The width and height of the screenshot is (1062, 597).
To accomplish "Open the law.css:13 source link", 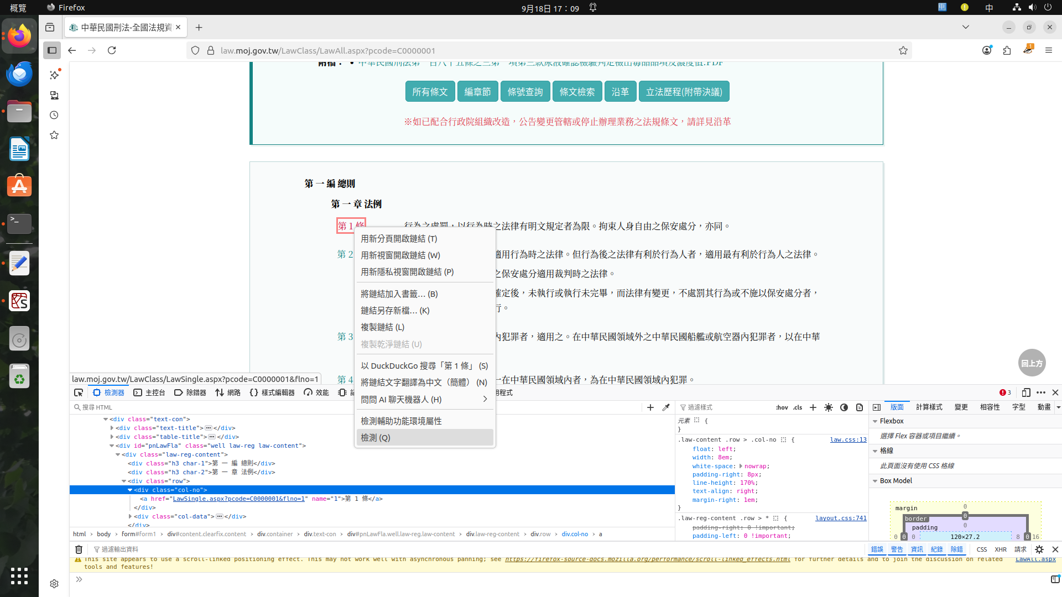I will coord(848,440).
